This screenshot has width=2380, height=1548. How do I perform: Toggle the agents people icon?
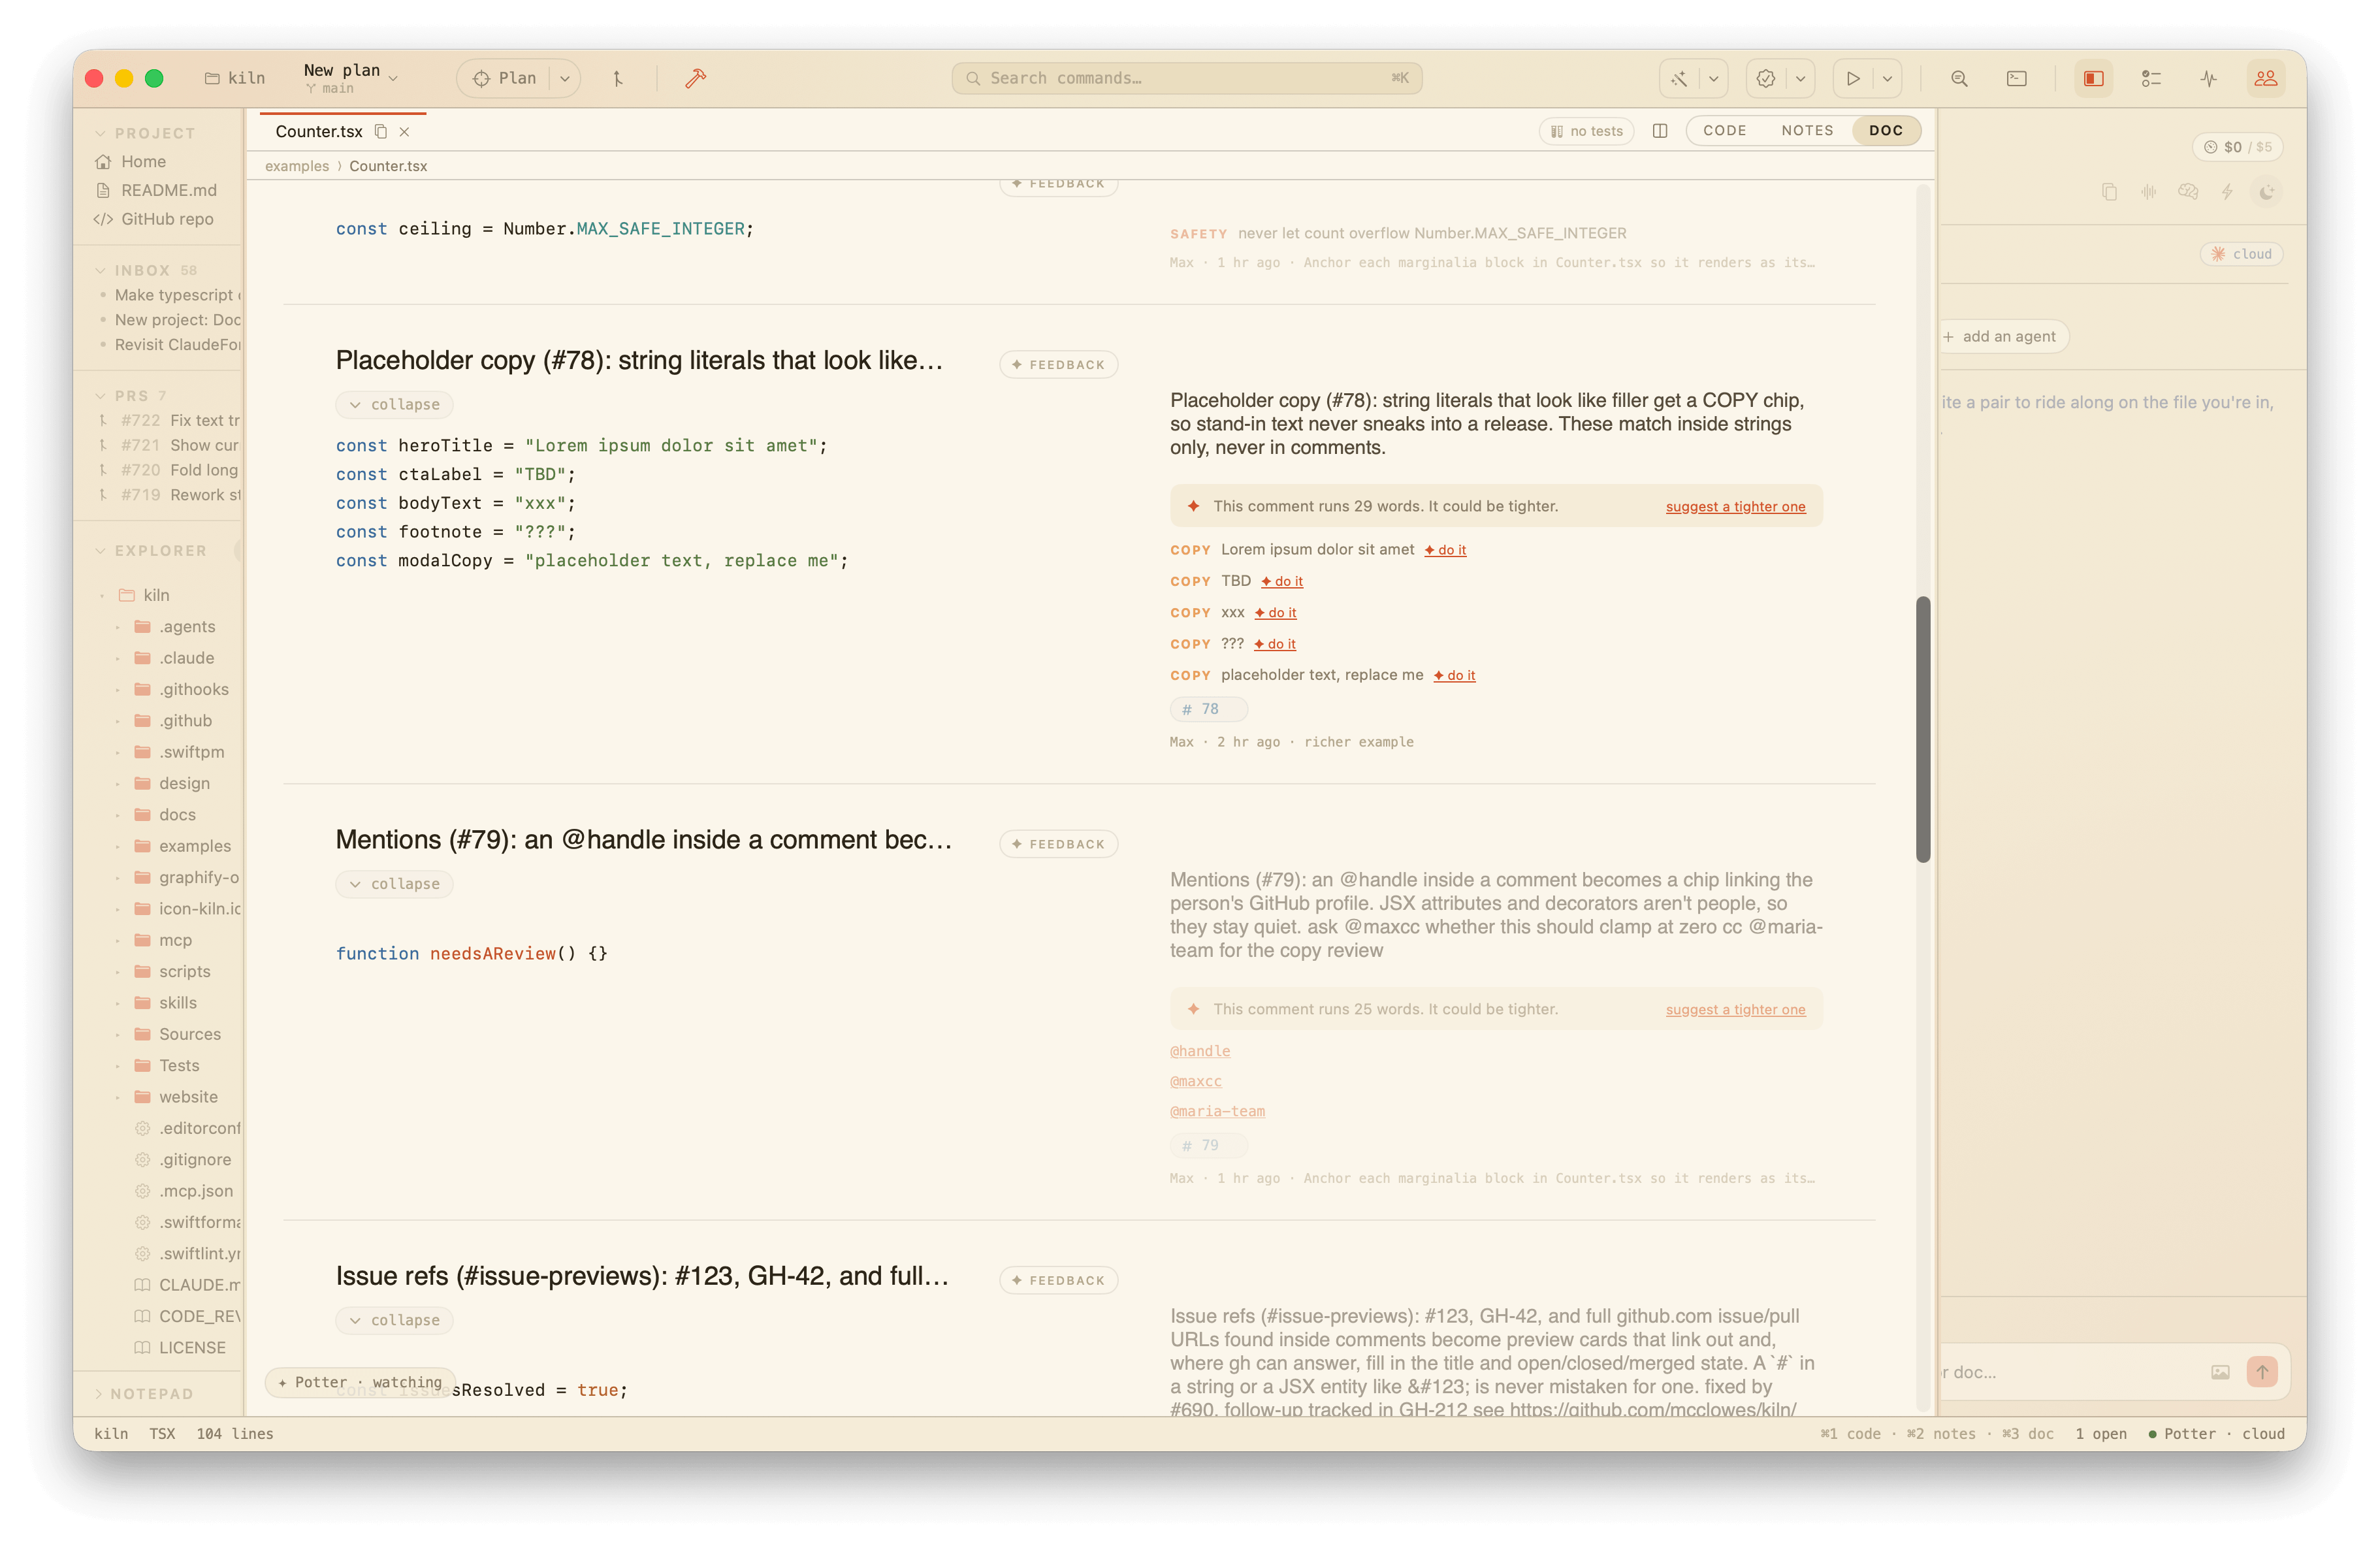coord(2266,78)
